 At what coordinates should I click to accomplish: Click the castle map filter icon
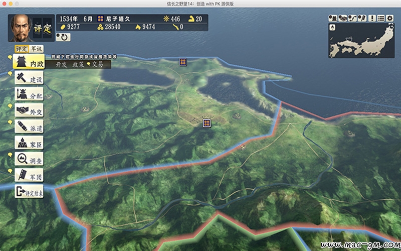click(333, 18)
